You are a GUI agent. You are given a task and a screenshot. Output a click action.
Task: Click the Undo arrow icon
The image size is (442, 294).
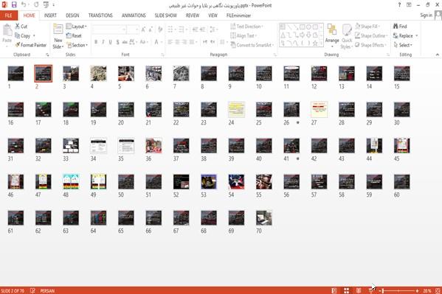pos(24,4)
